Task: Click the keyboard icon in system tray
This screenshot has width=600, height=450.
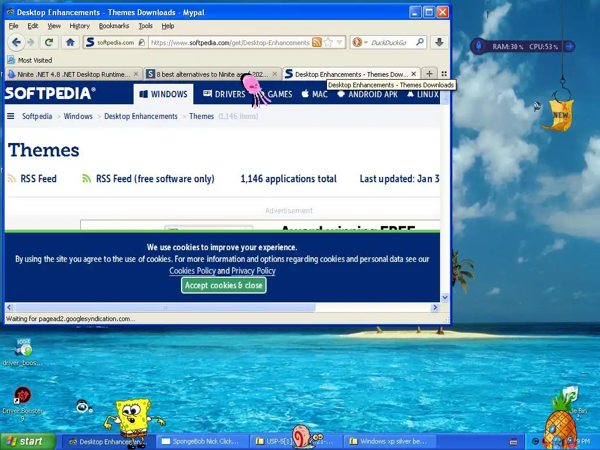Action: click(513, 442)
